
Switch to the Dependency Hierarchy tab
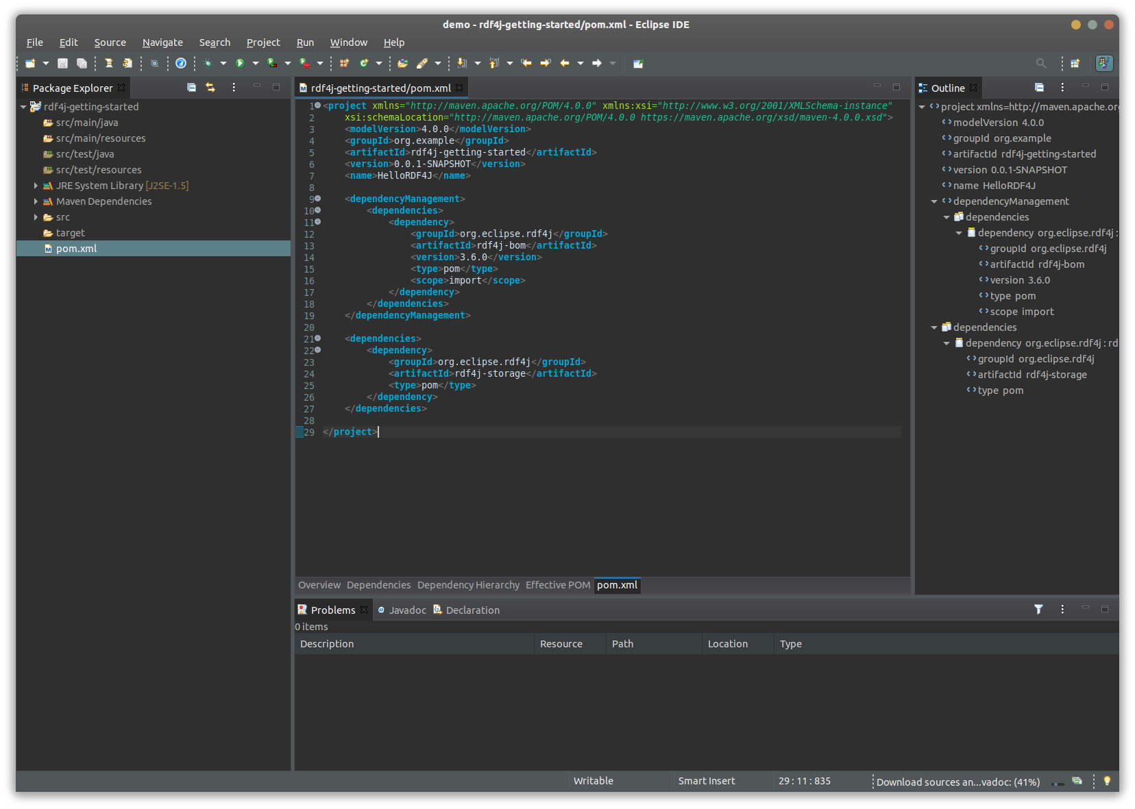click(x=468, y=585)
